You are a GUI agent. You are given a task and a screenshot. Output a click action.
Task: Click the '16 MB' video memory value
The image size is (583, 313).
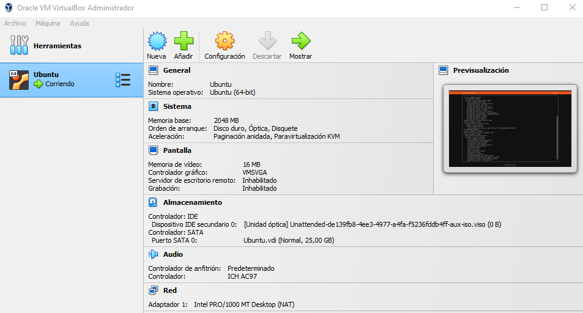pyautogui.click(x=251, y=164)
